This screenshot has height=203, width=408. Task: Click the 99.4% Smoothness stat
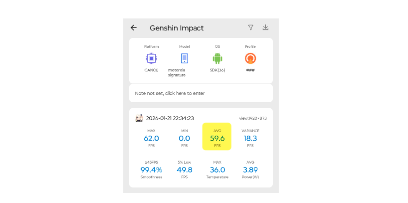pyautogui.click(x=151, y=170)
